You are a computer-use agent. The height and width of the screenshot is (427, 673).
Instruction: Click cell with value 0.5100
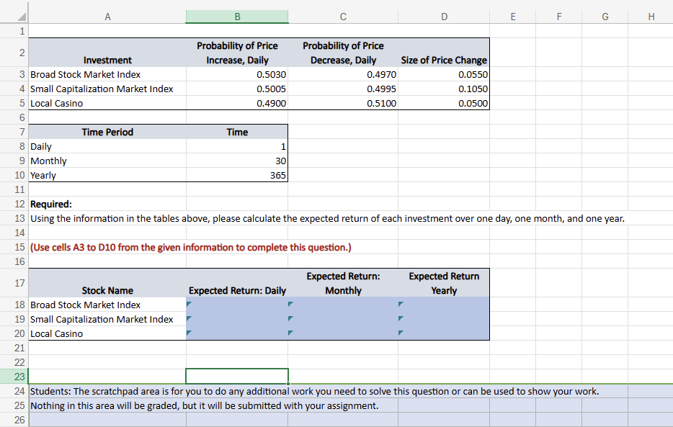coord(343,103)
